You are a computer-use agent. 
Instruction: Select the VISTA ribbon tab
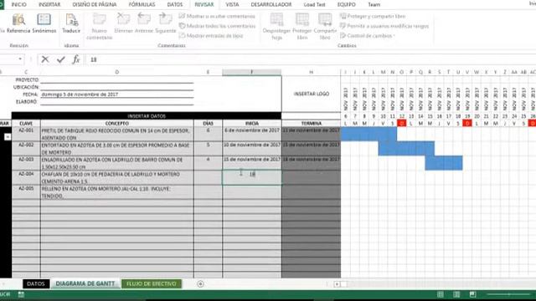(x=232, y=4)
